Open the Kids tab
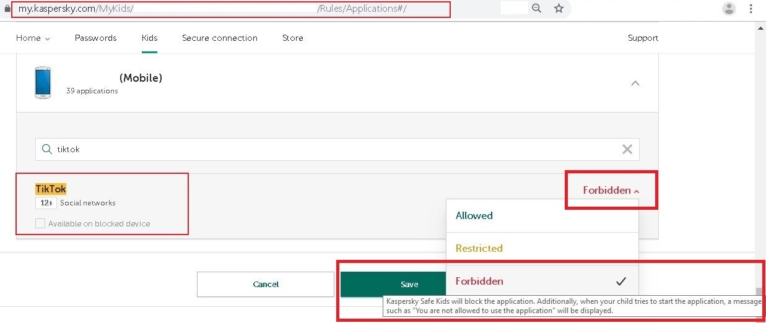The width and height of the screenshot is (766, 323). point(149,38)
